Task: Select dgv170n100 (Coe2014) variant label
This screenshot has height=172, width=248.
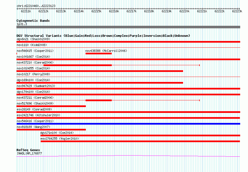Action: tap(33, 92)
